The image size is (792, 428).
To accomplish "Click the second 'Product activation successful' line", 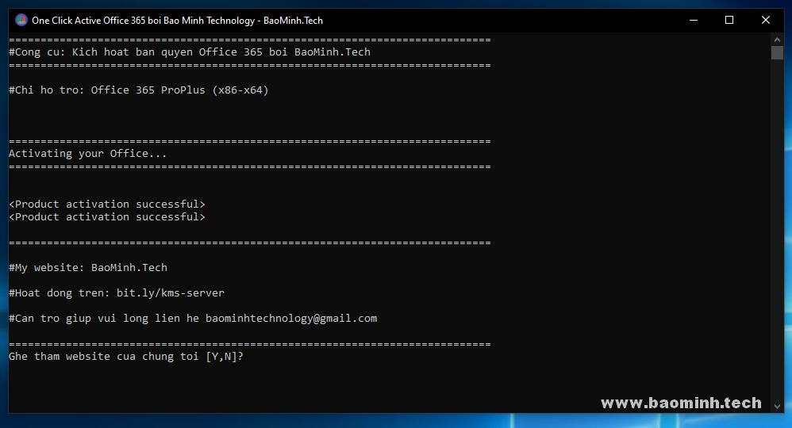I will coord(107,216).
